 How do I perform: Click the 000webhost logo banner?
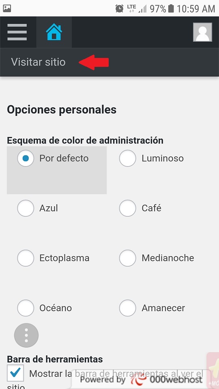pos(141,380)
